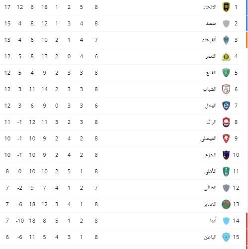Click the green Al-Fateh badge
The image size is (248, 249).
tap(226, 73)
